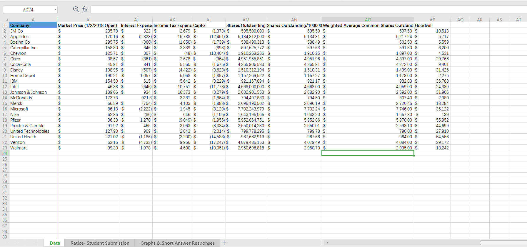
Task: Select column AN header
Action: click(x=294, y=20)
